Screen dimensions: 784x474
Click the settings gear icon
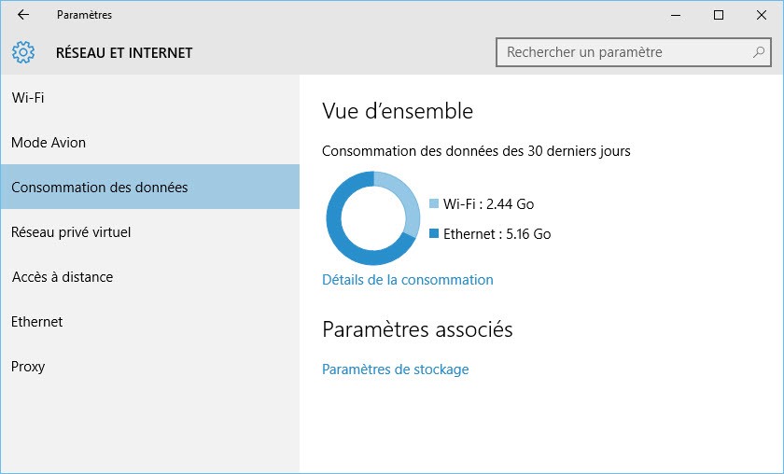point(23,52)
